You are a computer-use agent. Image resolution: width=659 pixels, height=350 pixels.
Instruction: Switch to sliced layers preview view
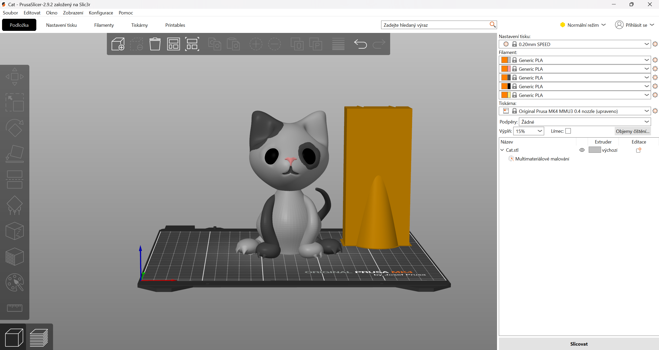(39, 337)
